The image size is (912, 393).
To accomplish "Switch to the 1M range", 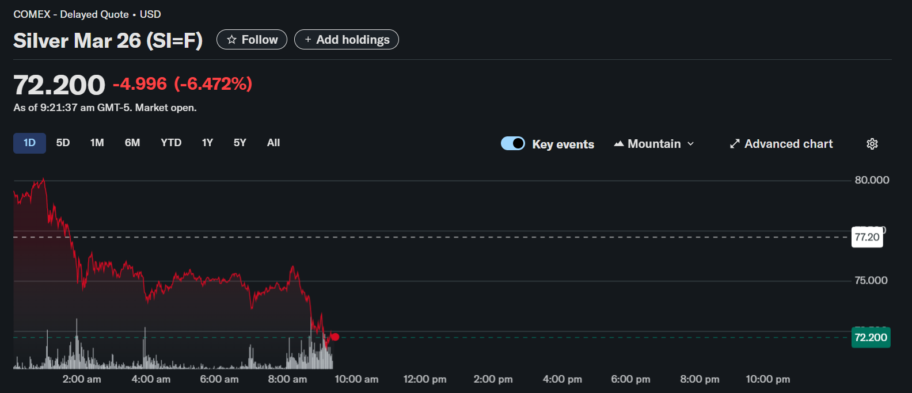I will [97, 143].
